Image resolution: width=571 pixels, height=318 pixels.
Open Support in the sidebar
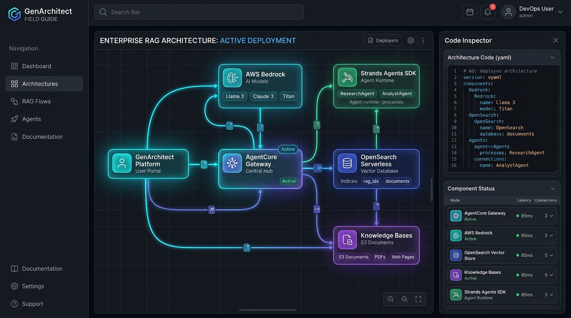click(44, 304)
